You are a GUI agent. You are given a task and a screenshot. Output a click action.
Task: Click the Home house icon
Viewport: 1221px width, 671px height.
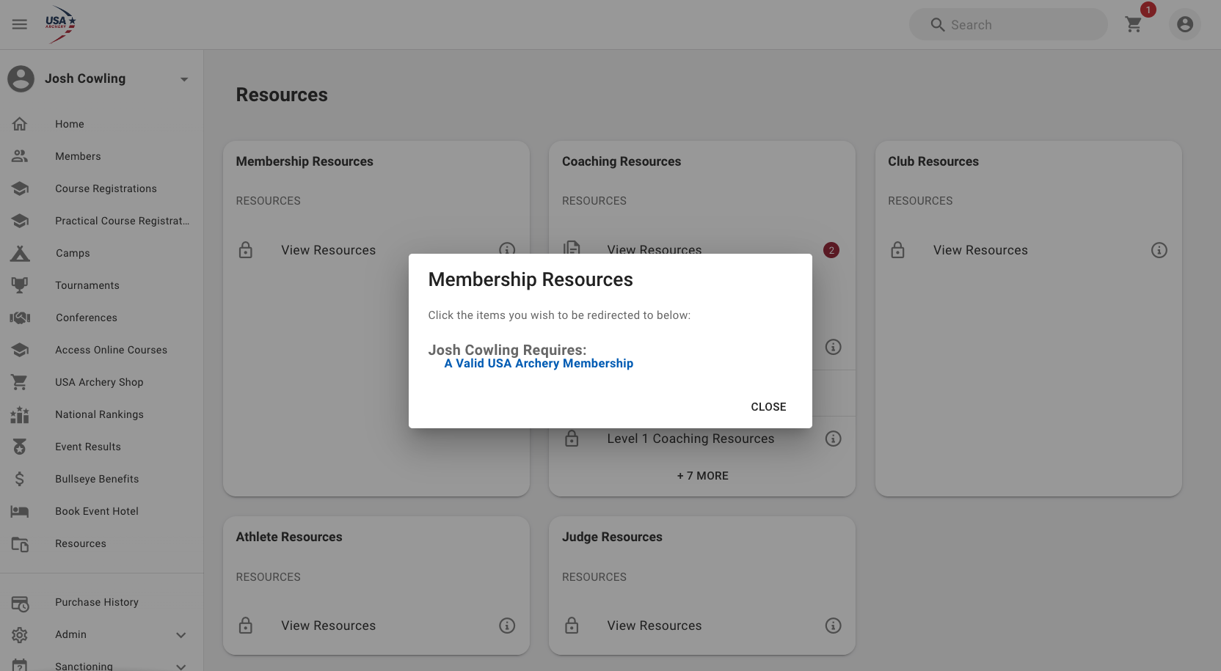tap(20, 124)
